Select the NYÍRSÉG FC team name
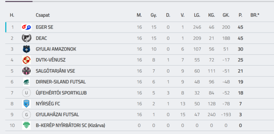 (46, 104)
